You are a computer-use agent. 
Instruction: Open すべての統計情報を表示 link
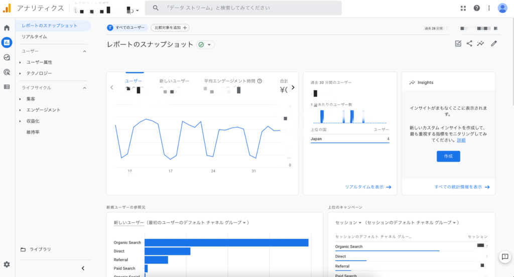coord(462,187)
